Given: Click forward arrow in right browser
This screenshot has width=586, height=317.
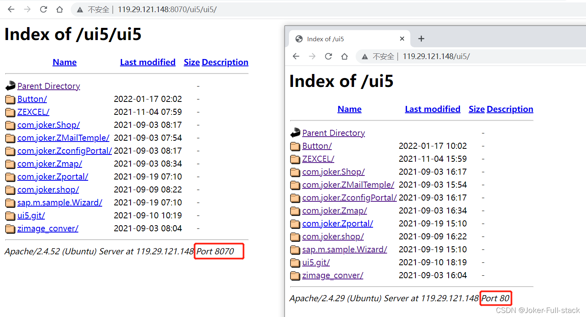Looking at the screenshot, I should pos(312,56).
